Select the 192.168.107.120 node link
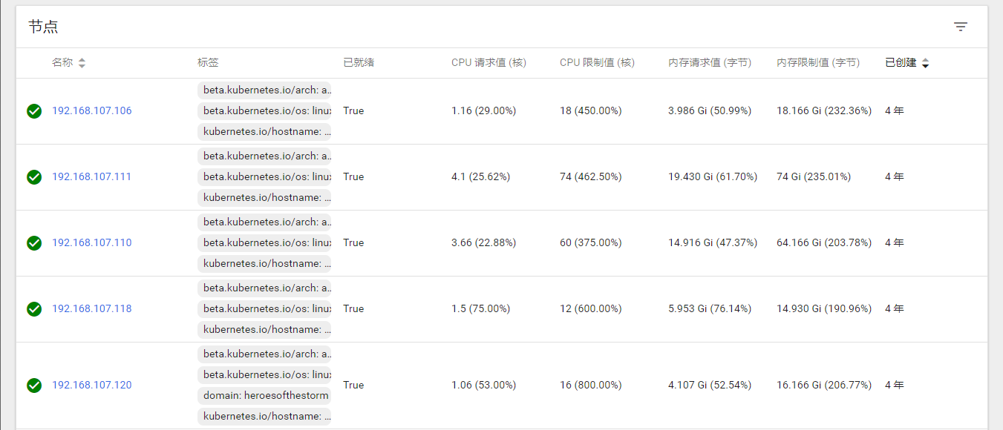This screenshot has width=1003, height=430. pyautogui.click(x=91, y=386)
